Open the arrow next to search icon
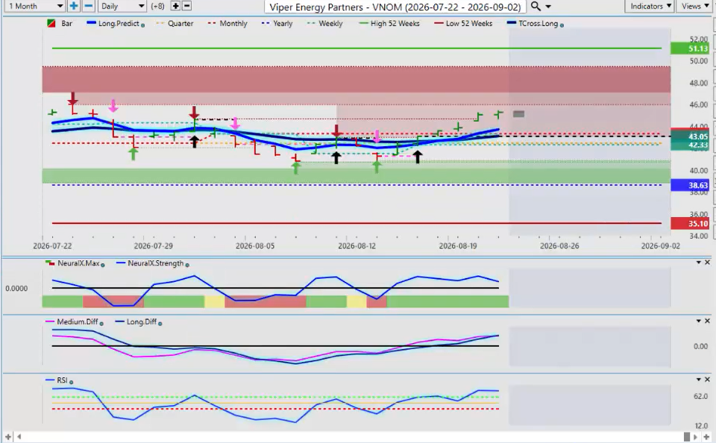This screenshot has height=443, width=716. tap(548, 7)
